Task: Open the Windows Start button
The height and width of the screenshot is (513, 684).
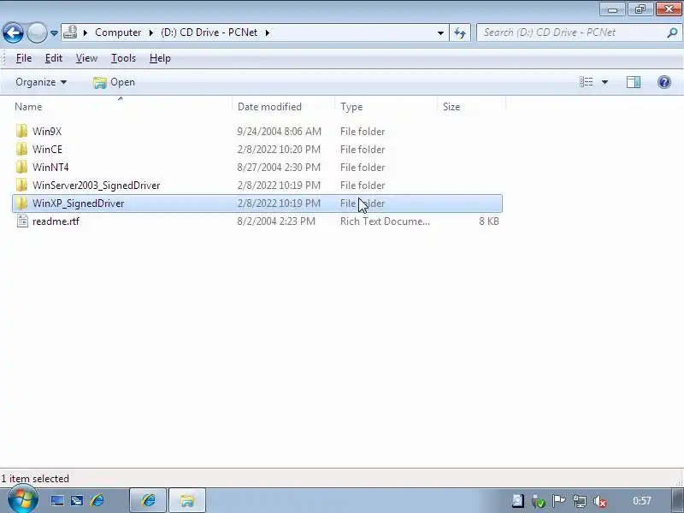Action: pyautogui.click(x=23, y=500)
